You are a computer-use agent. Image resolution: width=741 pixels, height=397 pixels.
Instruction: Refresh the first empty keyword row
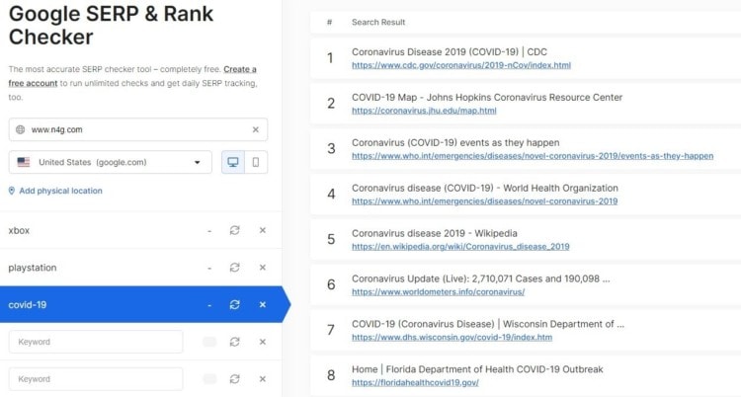coord(235,342)
